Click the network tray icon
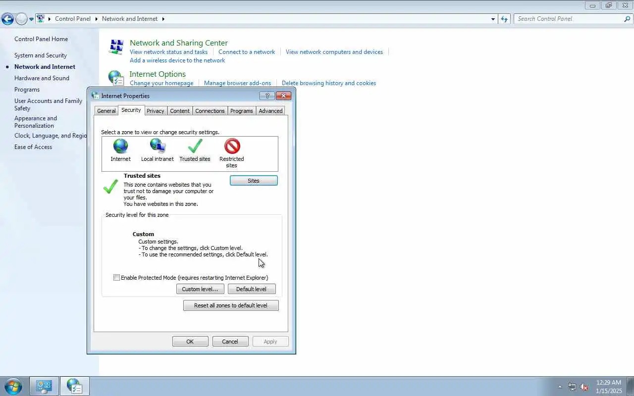Screen dimensions: 634x396 pyautogui.click(x=572, y=387)
